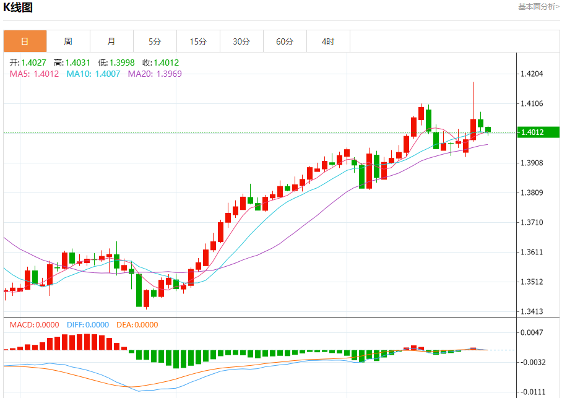
Task: Click the DEA:0.0000 indicator label
Action: click(137, 325)
